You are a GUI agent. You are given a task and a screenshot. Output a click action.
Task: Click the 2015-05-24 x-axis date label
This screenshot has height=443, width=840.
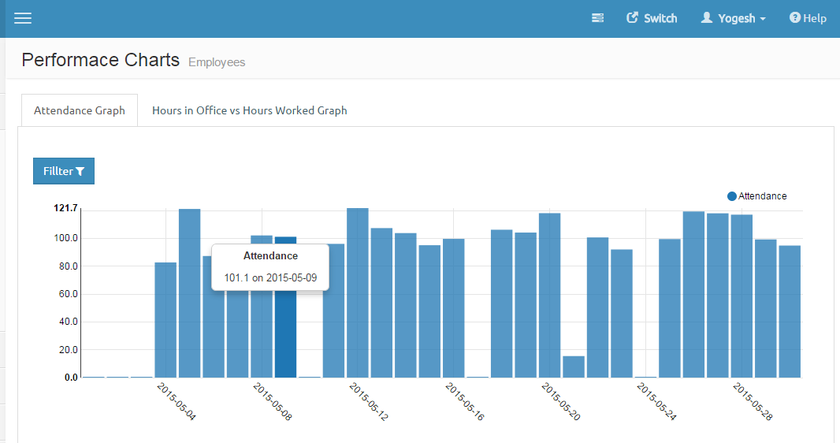tap(656, 400)
